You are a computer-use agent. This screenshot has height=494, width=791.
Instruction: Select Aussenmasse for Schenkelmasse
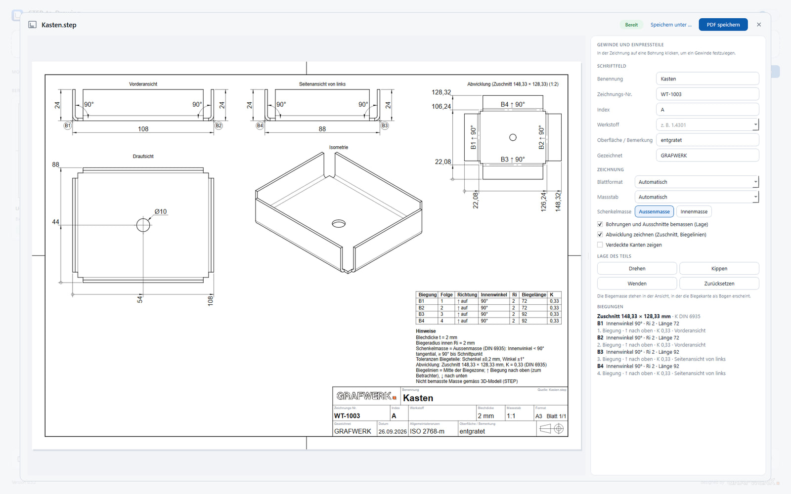click(654, 211)
